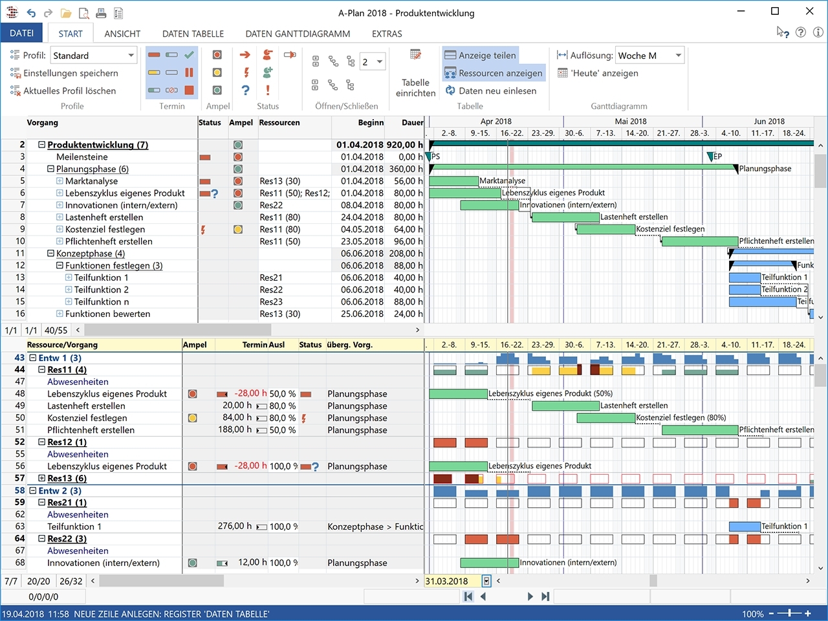Screen dimensions: 828x621
Task: Switch to the ANSICHT ribbon tab
Action: (122, 34)
